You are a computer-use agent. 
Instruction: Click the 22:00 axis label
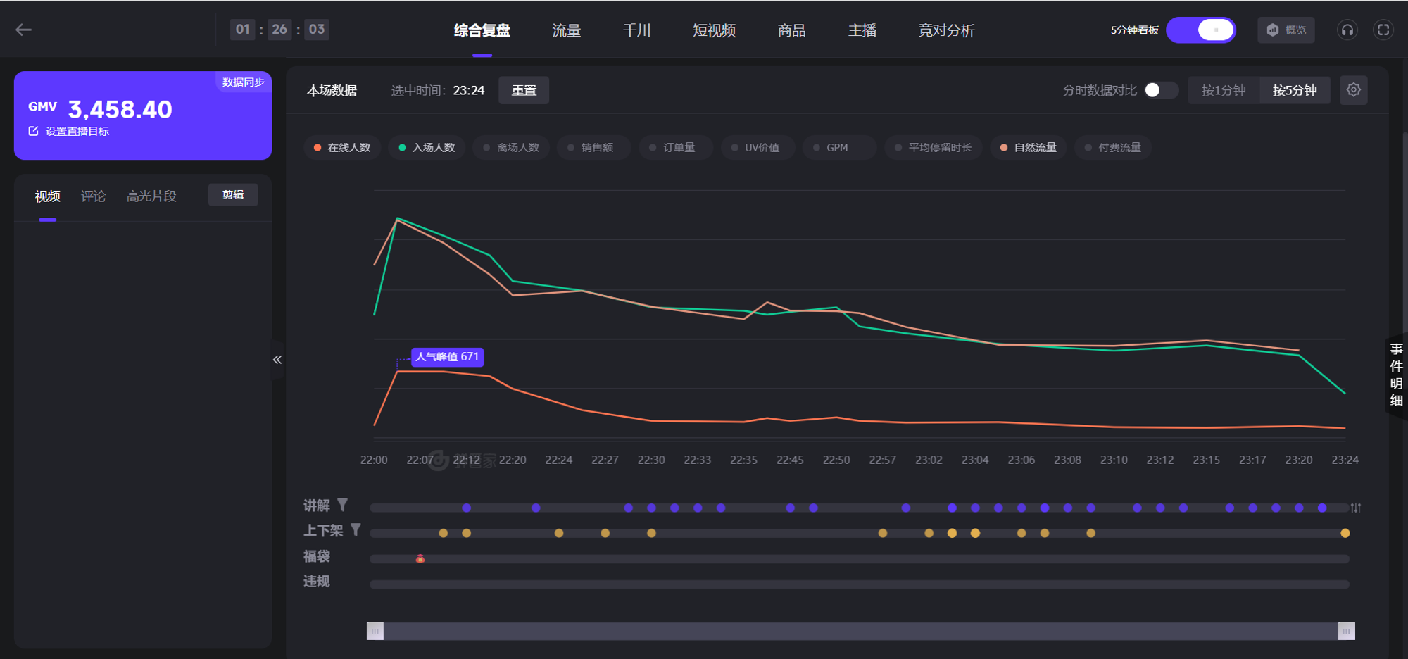[x=374, y=460]
